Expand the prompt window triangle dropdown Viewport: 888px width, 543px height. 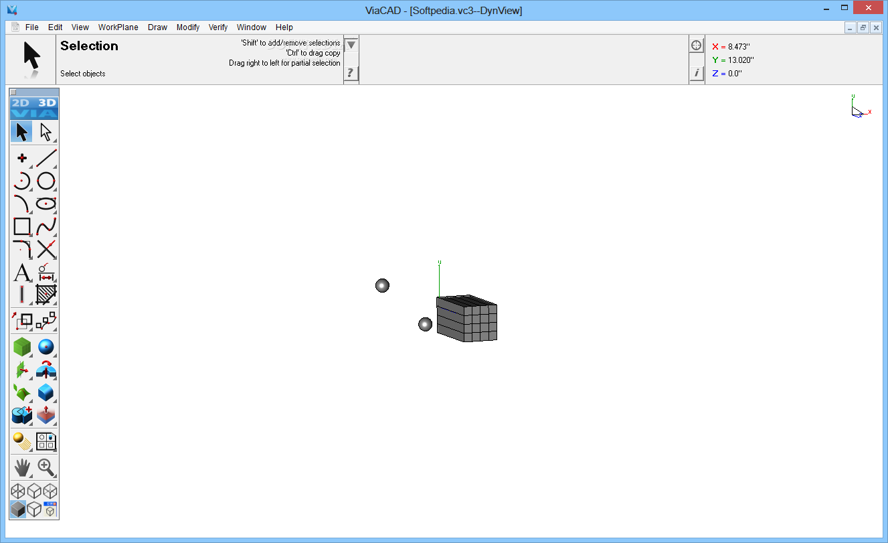tap(351, 45)
